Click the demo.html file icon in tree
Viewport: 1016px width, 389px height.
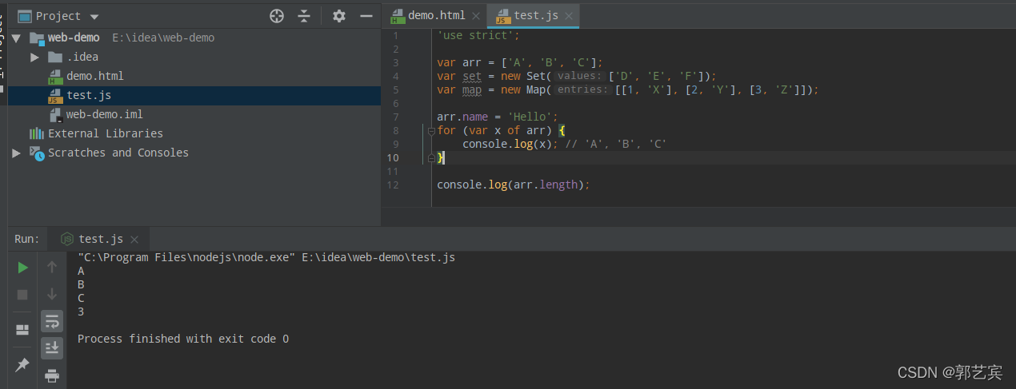click(x=55, y=76)
